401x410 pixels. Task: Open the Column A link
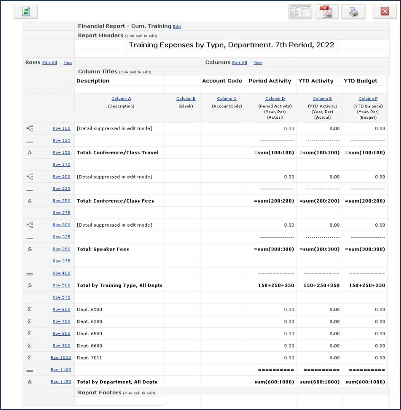pyautogui.click(x=121, y=98)
